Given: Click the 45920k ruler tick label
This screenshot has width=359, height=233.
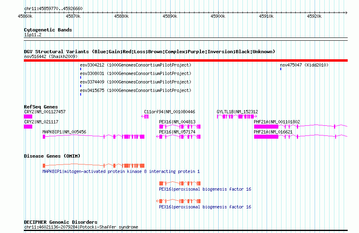Looking at the screenshot, I should pyautogui.click(x=314, y=17).
